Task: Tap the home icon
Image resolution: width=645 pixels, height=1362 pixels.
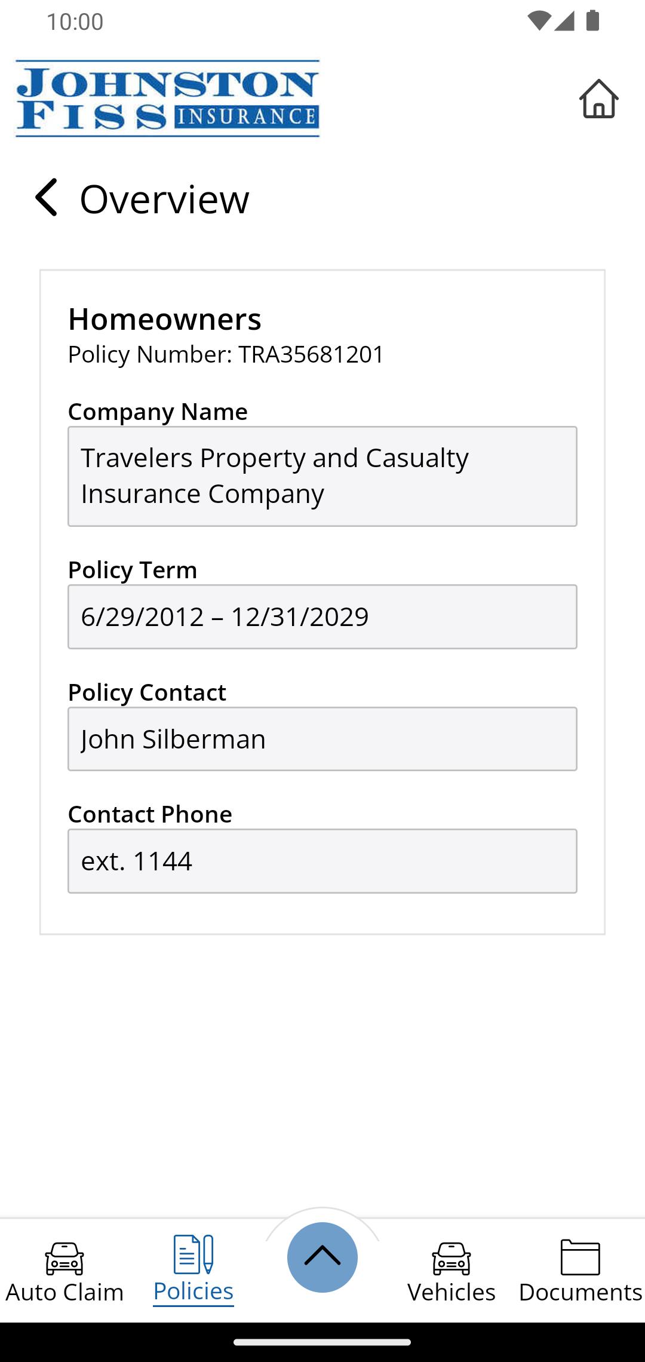Action: point(598,99)
